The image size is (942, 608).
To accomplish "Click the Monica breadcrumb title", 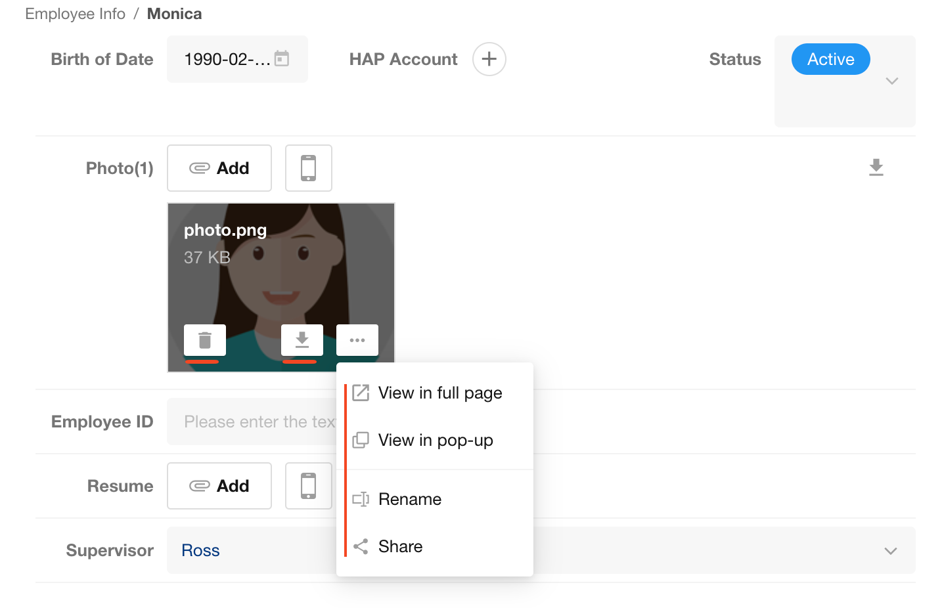I will tap(175, 14).
